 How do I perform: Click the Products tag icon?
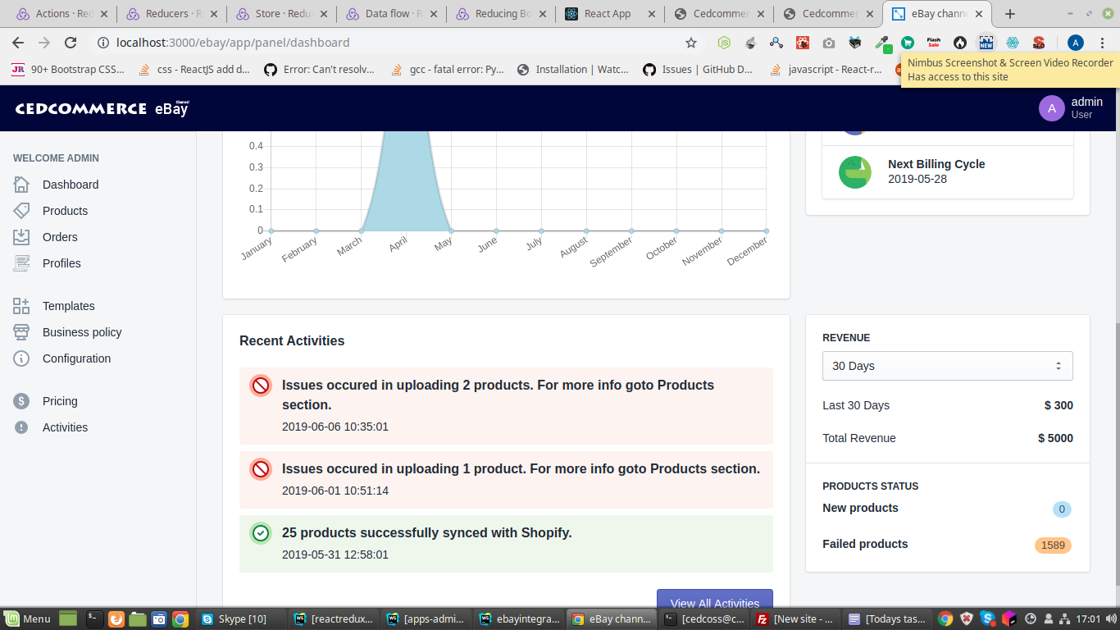click(x=21, y=211)
